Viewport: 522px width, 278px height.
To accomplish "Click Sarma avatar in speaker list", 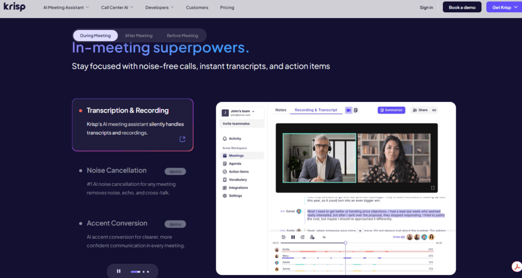I will pyautogui.click(x=277, y=269).
